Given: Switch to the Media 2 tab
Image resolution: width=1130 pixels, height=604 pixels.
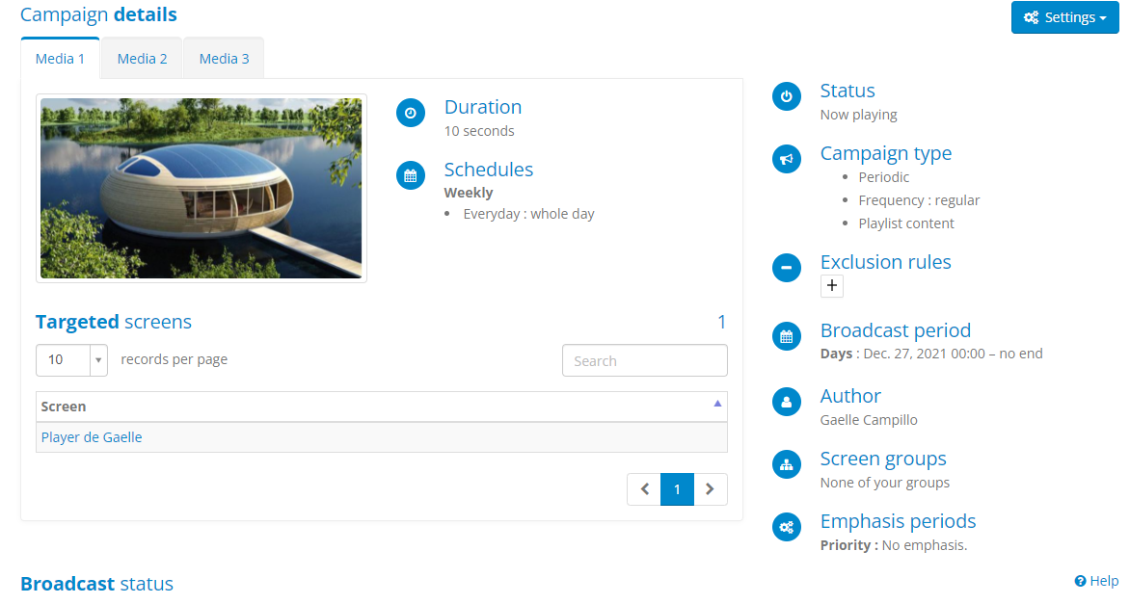Looking at the screenshot, I should (143, 59).
